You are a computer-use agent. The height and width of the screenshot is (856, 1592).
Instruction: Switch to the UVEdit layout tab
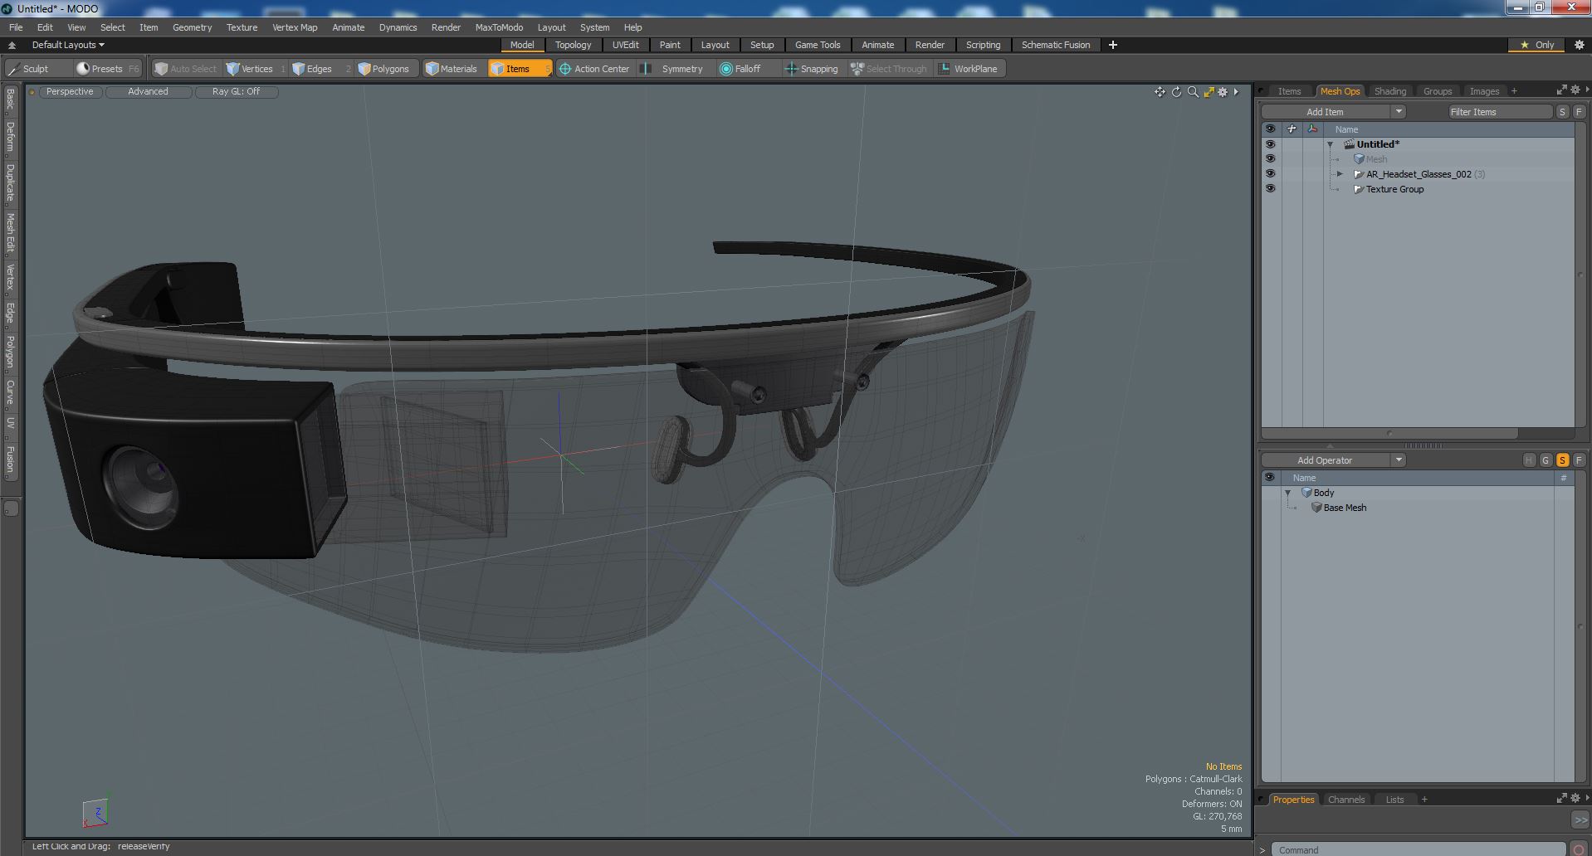625,45
